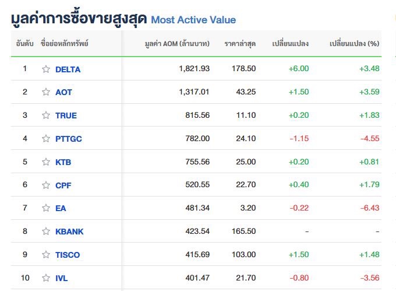Screen dimensions: 396x291
Task: Open the DELTA stock symbol link
Action: (x=68, y=69)
